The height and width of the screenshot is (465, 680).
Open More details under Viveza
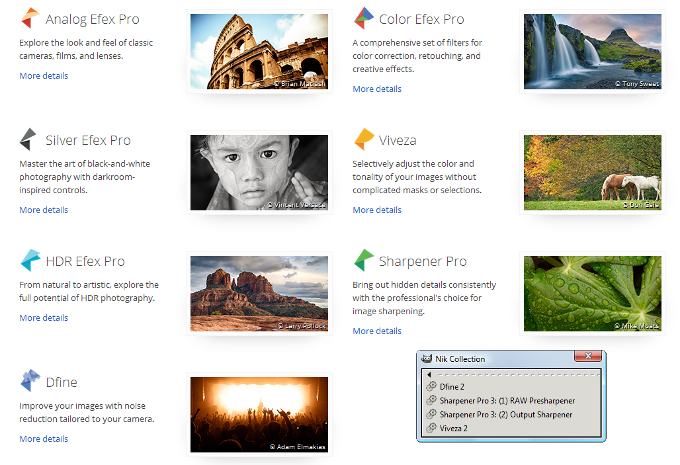pos(377,210)
